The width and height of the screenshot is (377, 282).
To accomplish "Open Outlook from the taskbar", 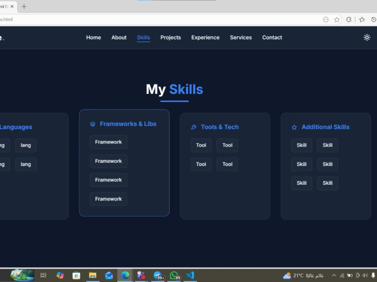I will 109,275.
